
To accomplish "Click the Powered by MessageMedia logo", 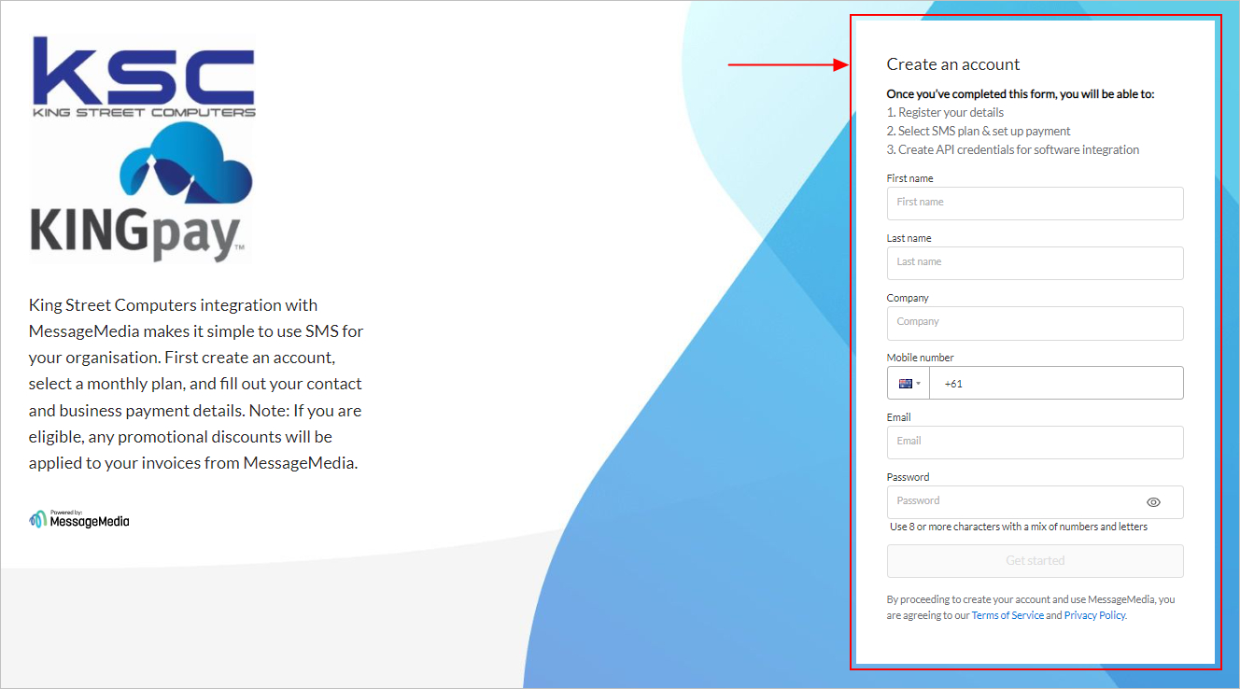I will pyautogui.click(x=79, y=518).
